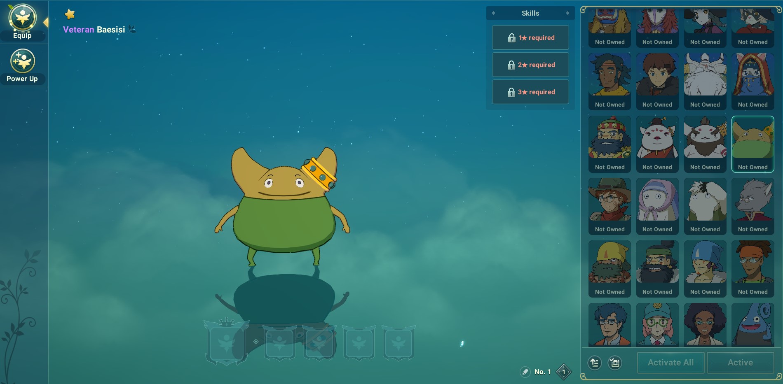This screenshot has width=783, height=384.
Task: Select the cowboy-hat man with glasses
Action: [610, 206]
